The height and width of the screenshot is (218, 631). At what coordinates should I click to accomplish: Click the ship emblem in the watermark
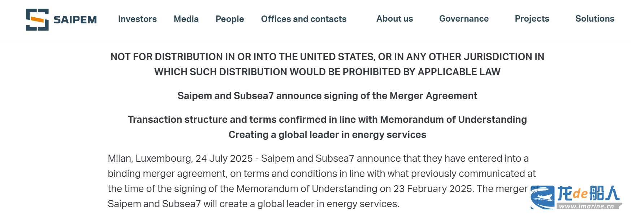click(543, 197)
